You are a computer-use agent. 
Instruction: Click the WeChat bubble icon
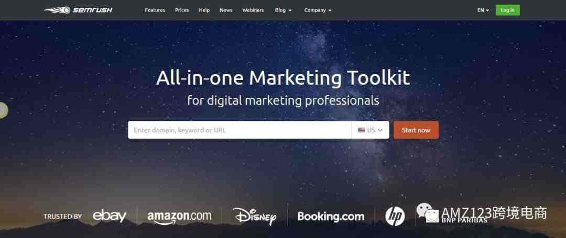click(x=428, y=212)
